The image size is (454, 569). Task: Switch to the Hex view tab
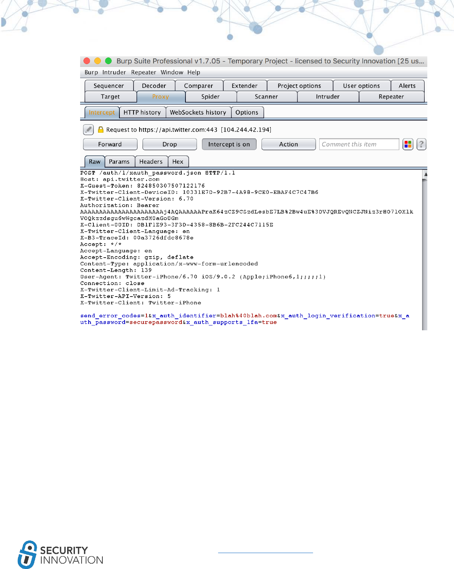coord(178,162)
